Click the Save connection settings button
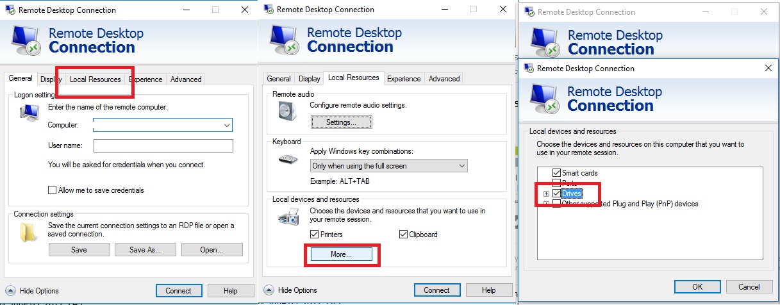 coord(79,250)
